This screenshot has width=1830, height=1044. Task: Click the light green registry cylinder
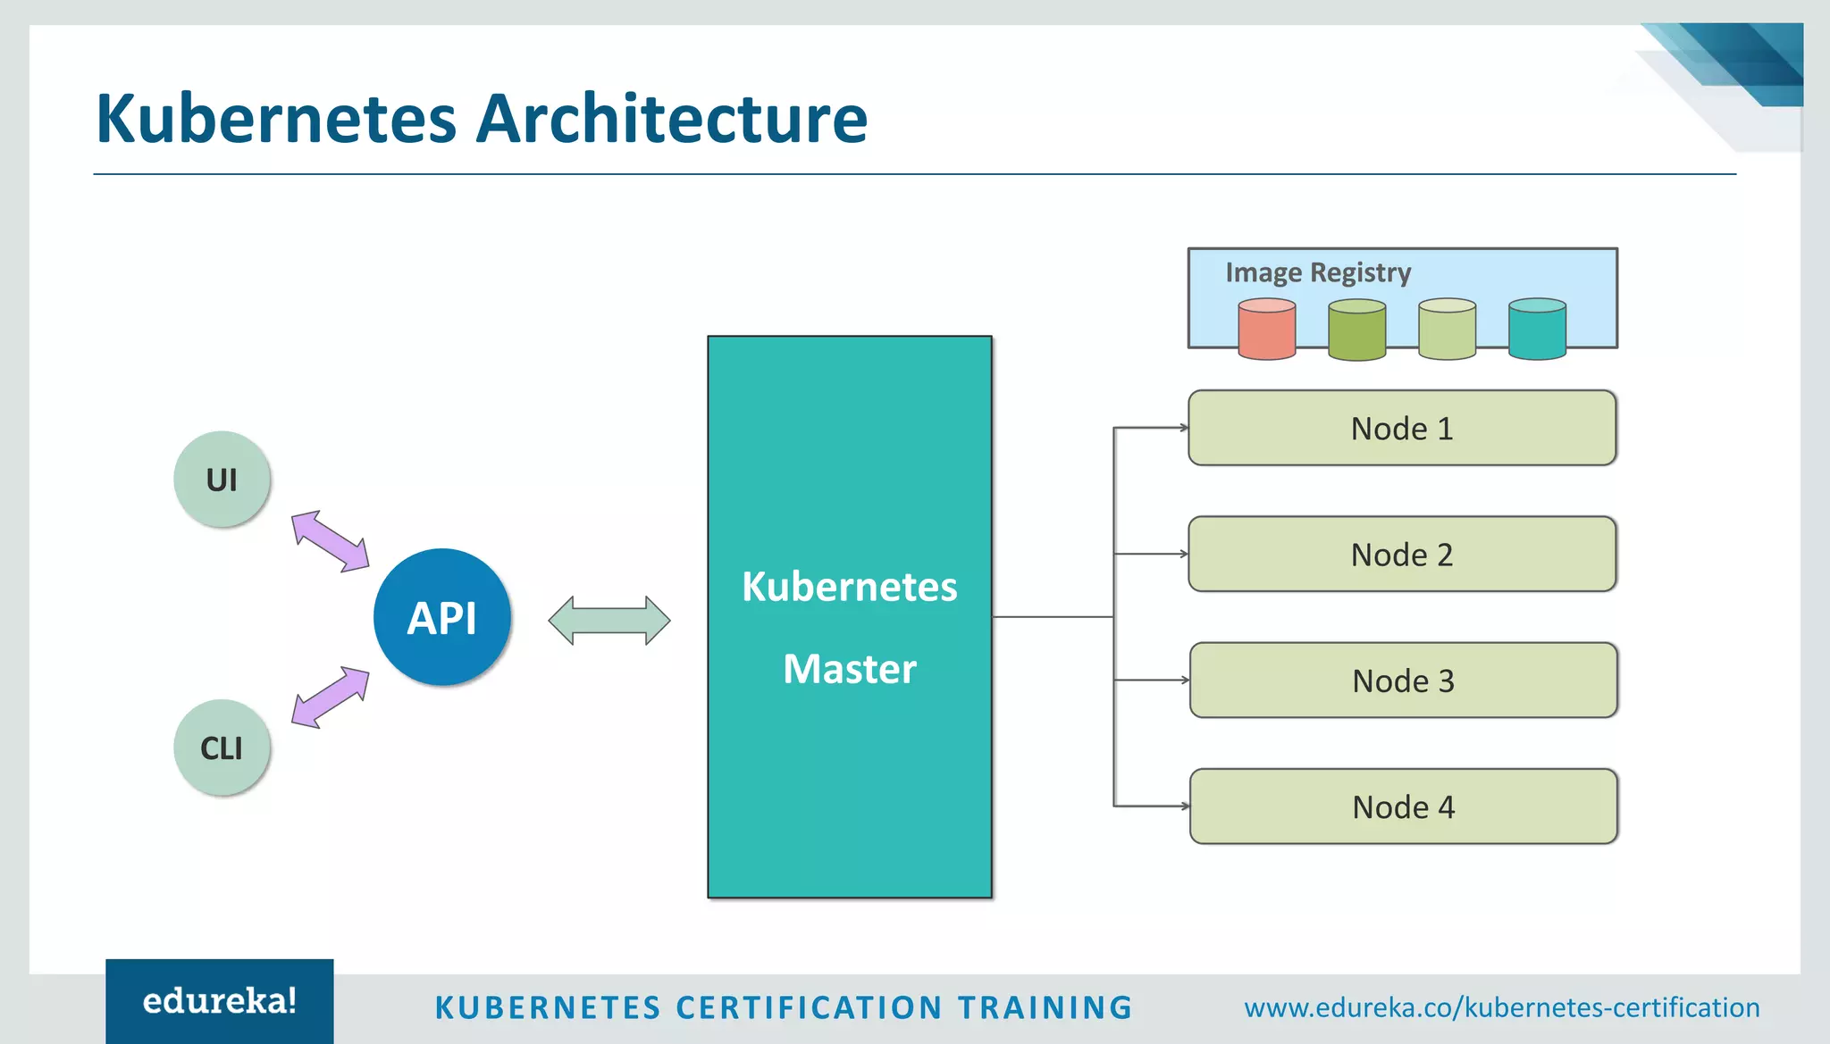coord(1448,330)
